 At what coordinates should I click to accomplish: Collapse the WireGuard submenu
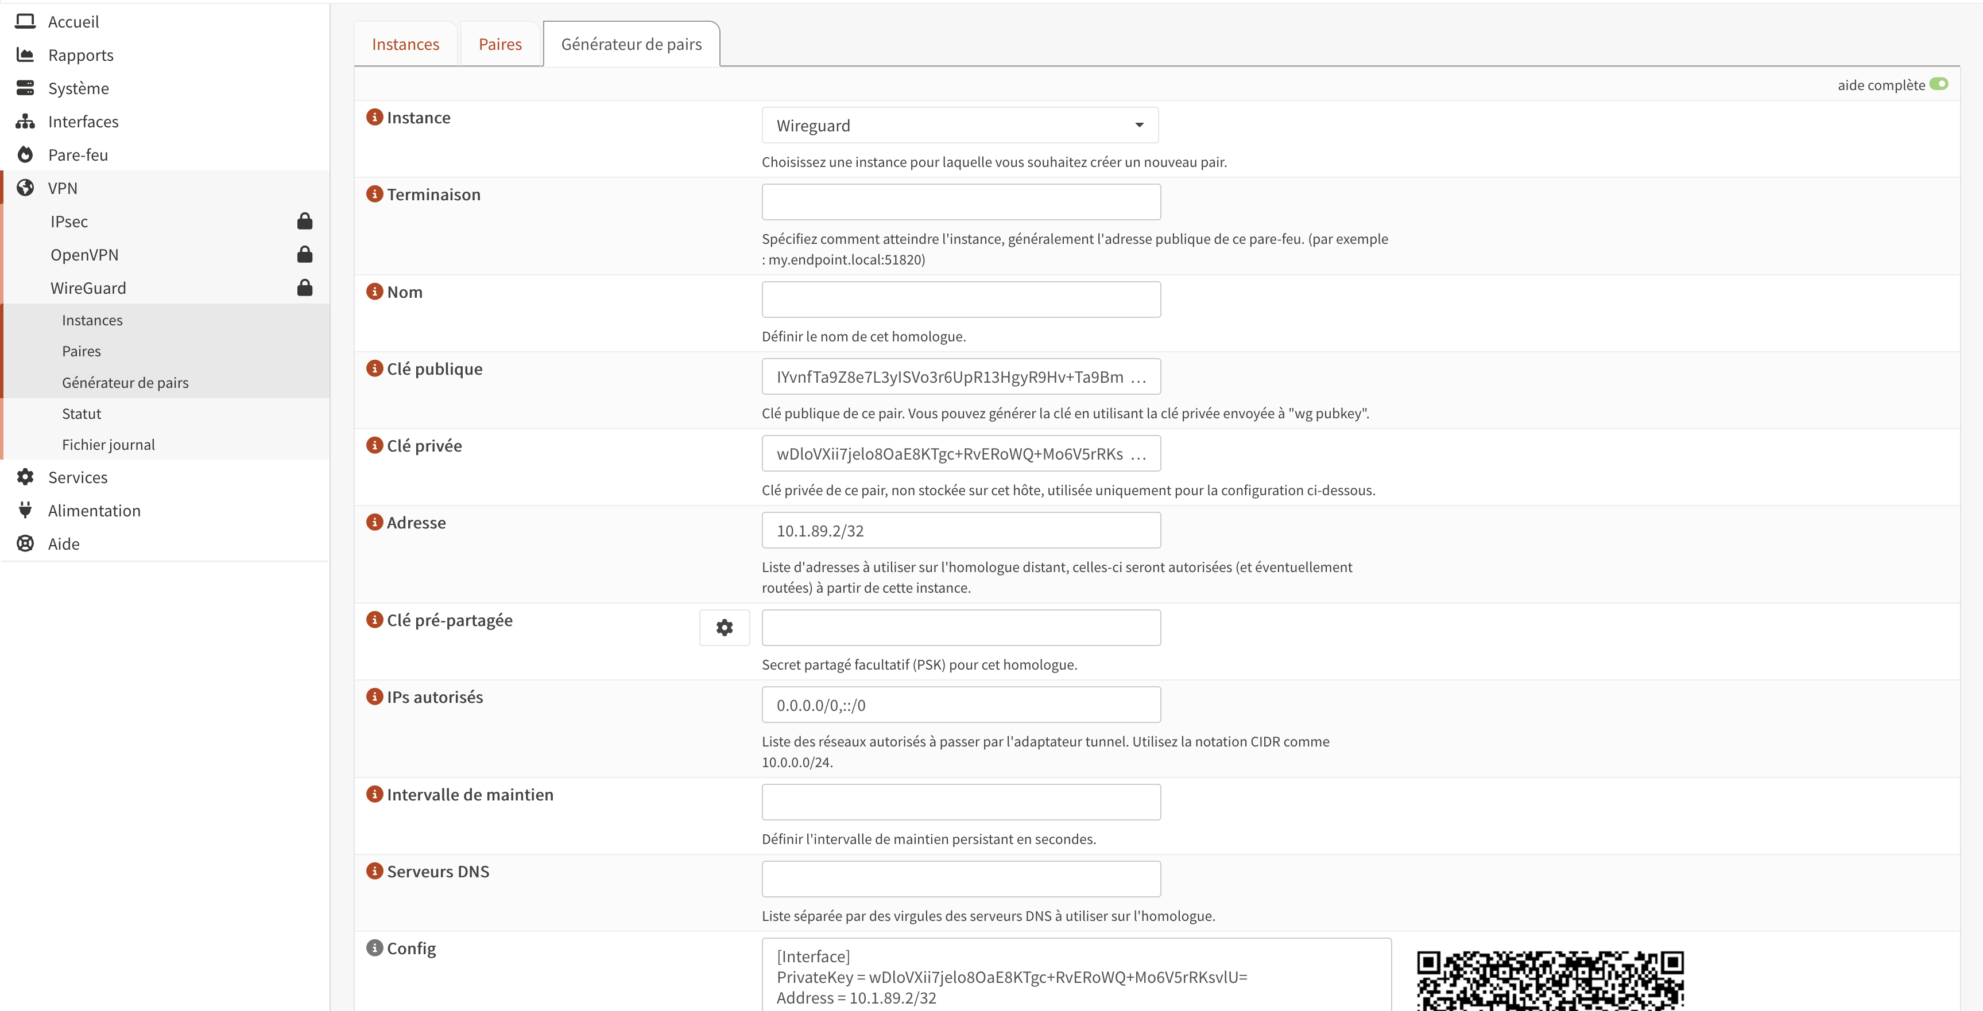point(88,288)
